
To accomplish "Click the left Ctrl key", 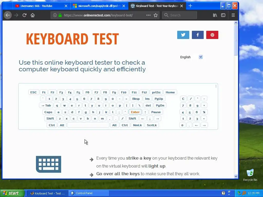I will tap(52, 125).
